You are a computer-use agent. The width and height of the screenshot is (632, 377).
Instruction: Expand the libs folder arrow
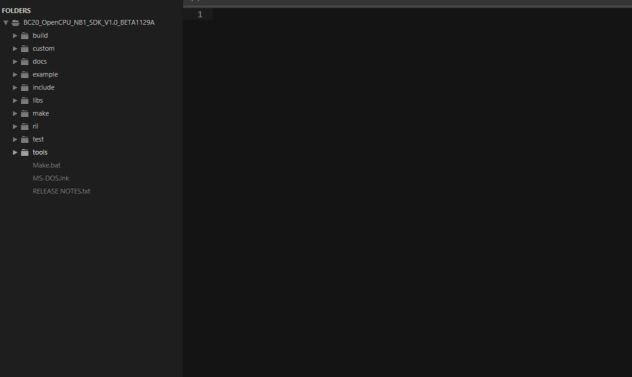(x=15, y=100)
